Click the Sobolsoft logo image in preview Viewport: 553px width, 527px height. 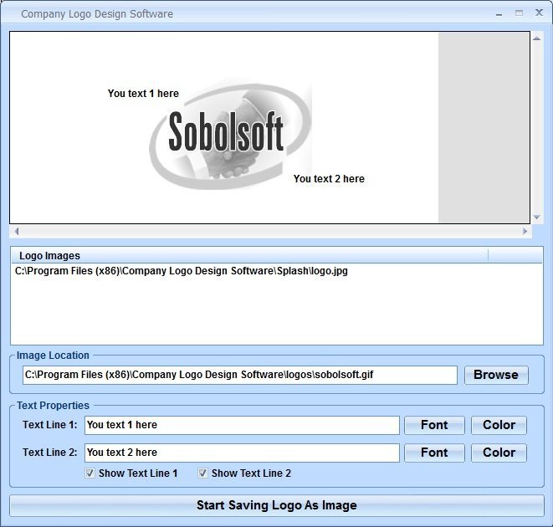click(230, 136)
